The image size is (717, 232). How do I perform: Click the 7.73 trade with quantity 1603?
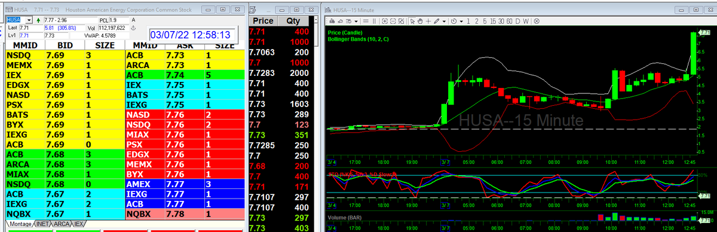tap(278, 103)
